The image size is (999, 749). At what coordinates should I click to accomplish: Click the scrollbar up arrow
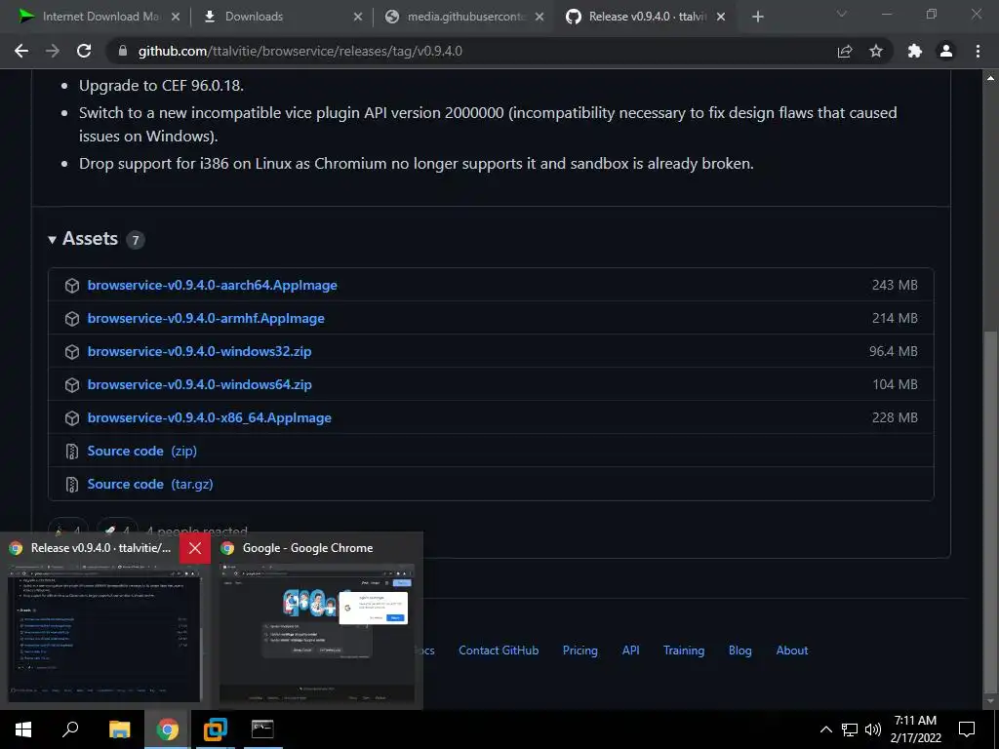pyautogui.click(x=990, y=78)
